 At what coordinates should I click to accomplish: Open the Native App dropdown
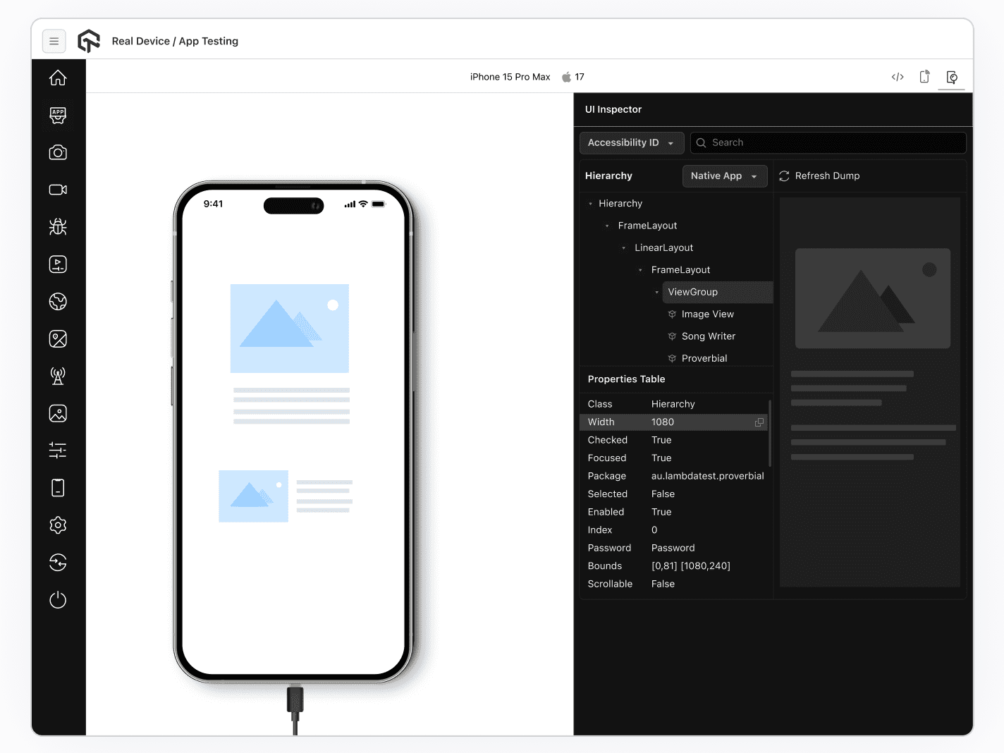pyautogui.click(x=725, y=176)
